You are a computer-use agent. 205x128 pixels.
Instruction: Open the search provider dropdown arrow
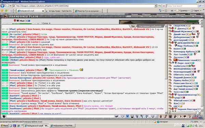[203, 6]
